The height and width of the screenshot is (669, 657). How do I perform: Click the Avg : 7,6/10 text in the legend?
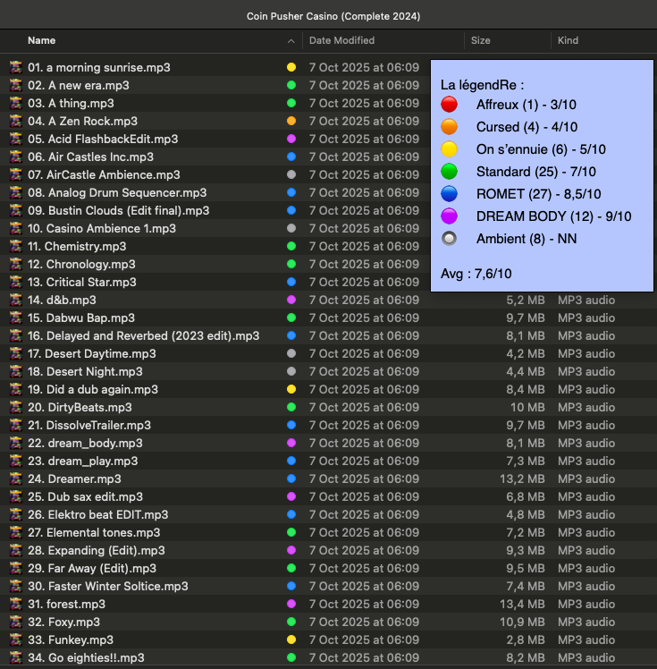coord(476,274)
